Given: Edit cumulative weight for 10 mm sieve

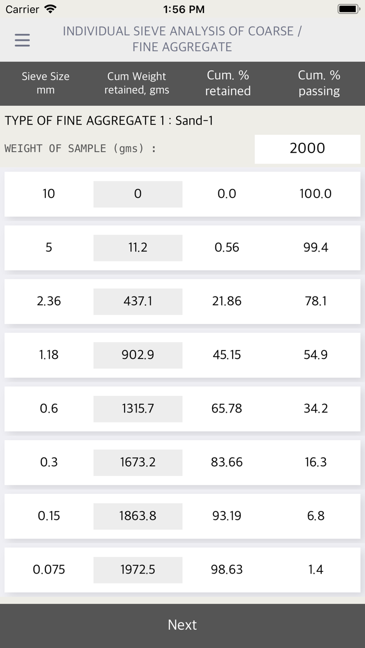Looking at the screenshot, I should [x=138, y=194].
